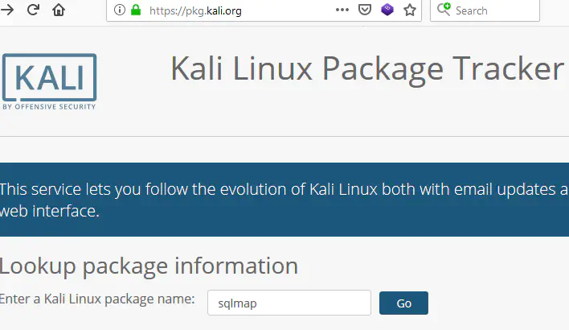
Task: Click the green padlock connection icon
Action: pyautogui.click(x=136, y=10)
